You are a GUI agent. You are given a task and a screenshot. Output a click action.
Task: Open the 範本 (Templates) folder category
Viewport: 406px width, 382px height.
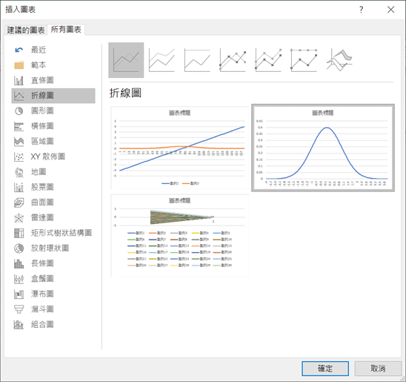click(x=53, y=65)
